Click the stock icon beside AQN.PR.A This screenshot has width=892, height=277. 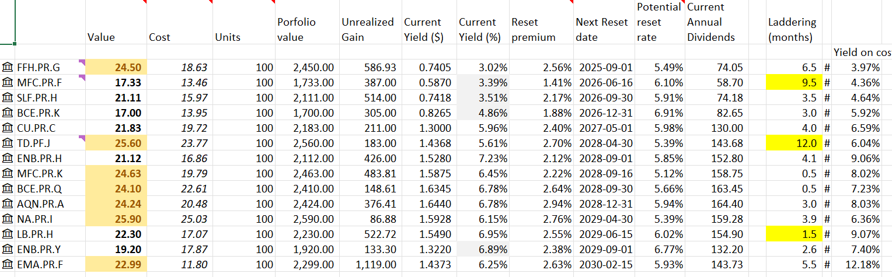[x=8, y=204]
